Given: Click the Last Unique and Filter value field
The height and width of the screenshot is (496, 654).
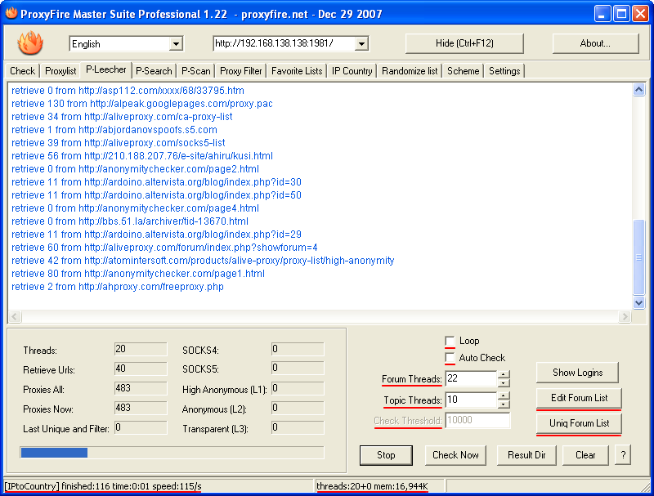Looking at the screenshot, I should [141, 427].
